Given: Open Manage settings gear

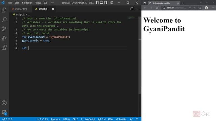Looking at the screenshot, I should [x=4, y=112].
